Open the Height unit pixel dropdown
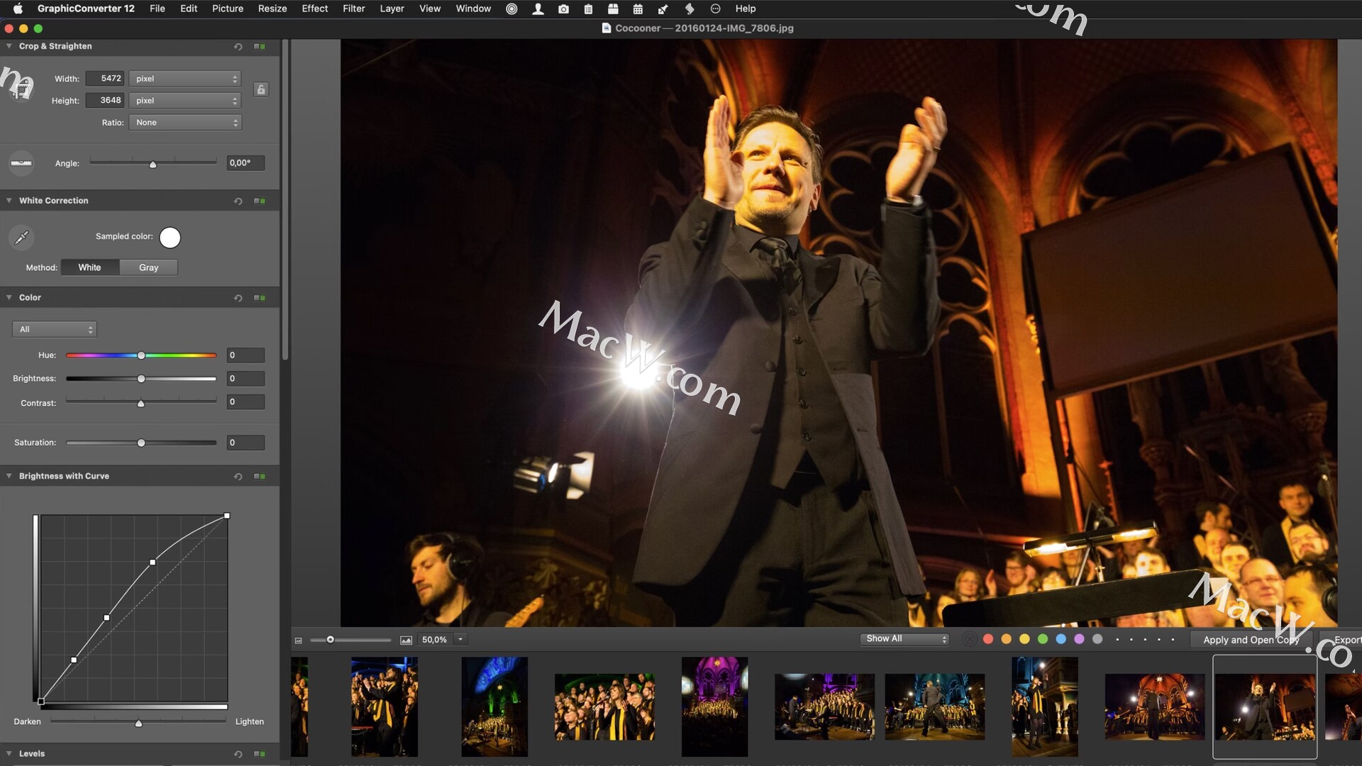 (x=185, y=101)
